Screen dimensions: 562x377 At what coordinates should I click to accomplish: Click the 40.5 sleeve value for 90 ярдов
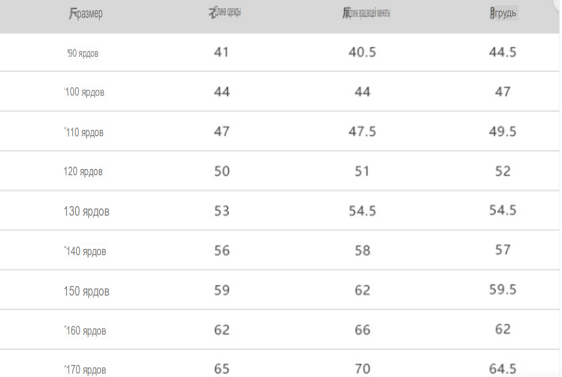(362, 52)
